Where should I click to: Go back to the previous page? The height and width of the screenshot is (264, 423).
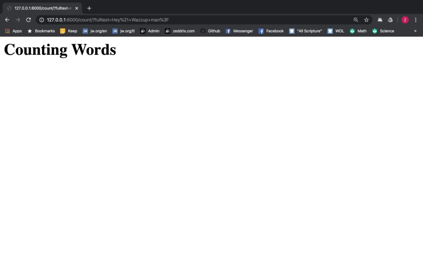click(7, 20)
